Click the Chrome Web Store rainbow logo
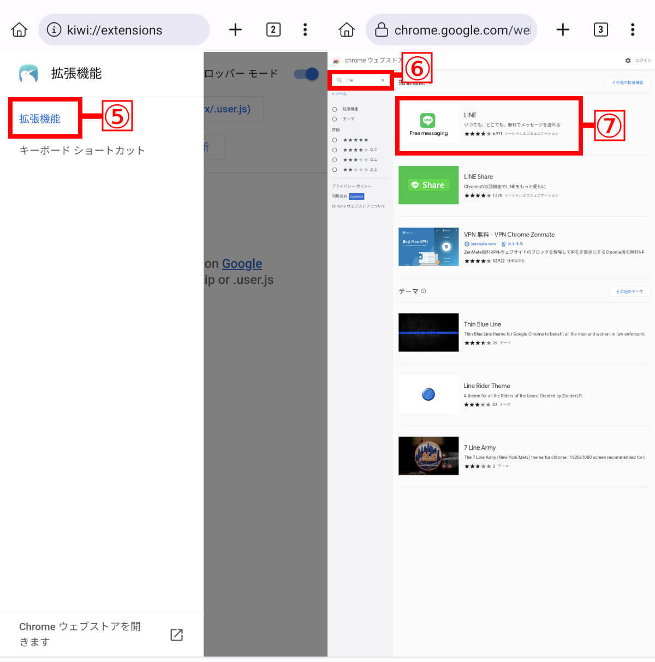Viewport: 655px width, 662px height. [x=336, y=61]
